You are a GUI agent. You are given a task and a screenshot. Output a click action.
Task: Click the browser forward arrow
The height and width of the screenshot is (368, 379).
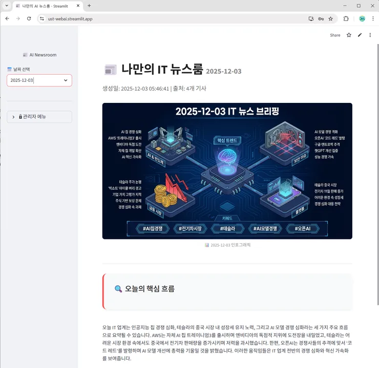pos(18,18)
